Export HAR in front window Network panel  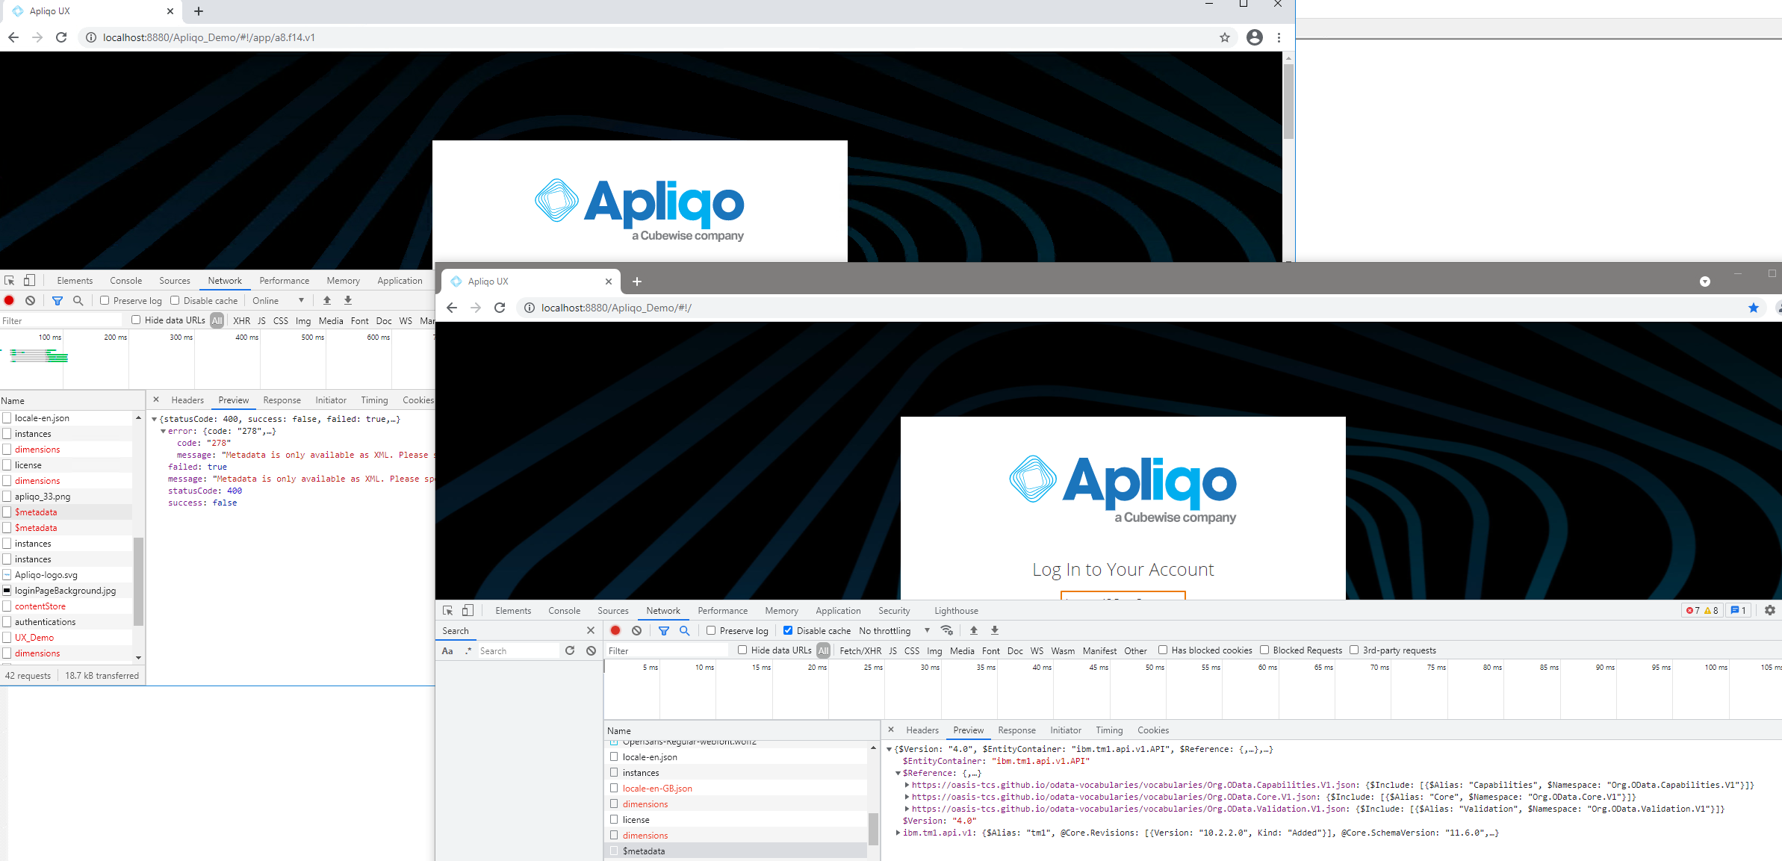click(x=995, y=630)
